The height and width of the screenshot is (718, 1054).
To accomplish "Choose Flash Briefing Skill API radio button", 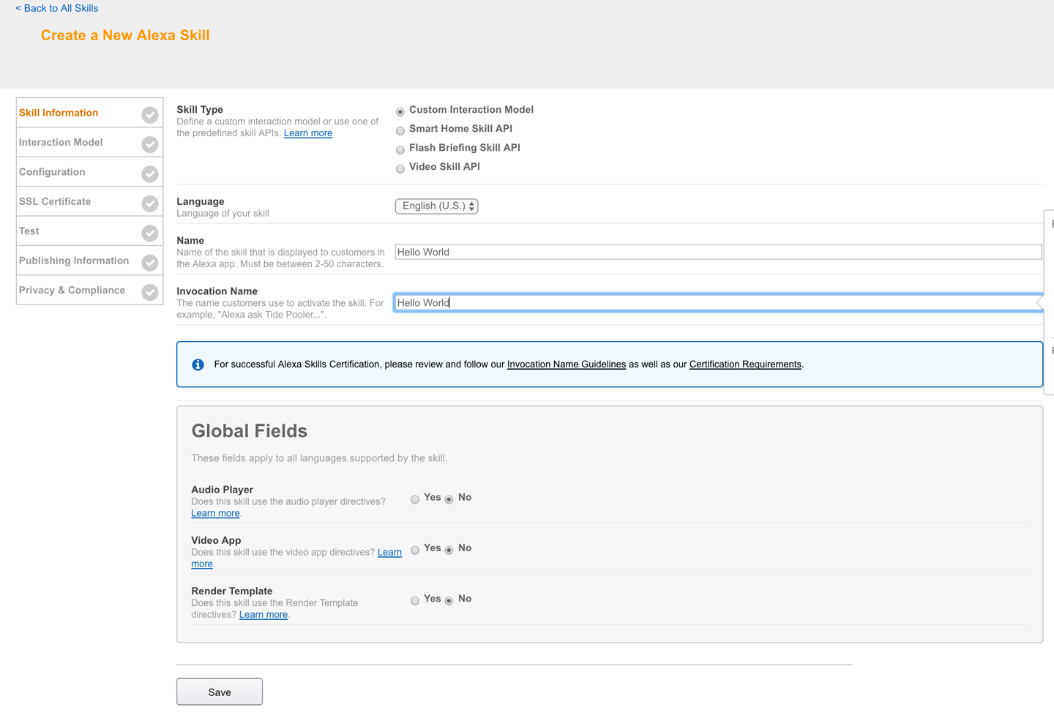I will coord(400,150).
